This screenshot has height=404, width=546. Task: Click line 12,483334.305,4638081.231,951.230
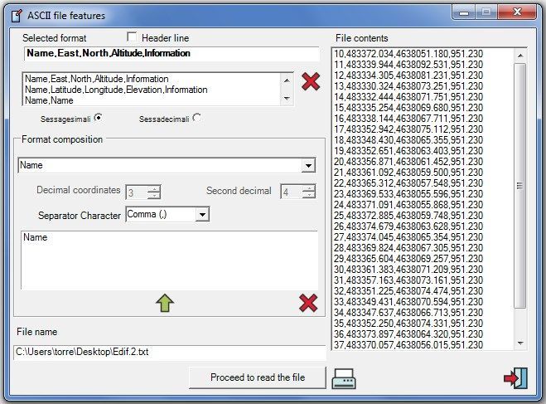click(x=408, y=75)
